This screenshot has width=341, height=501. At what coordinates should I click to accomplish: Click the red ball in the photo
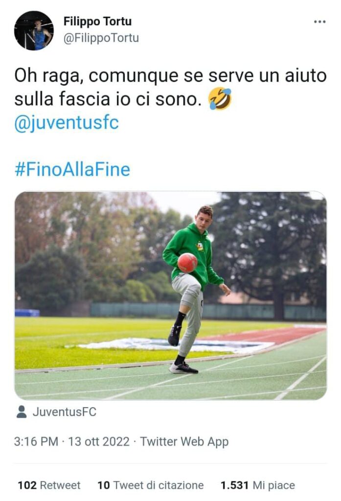pos(187,263)
